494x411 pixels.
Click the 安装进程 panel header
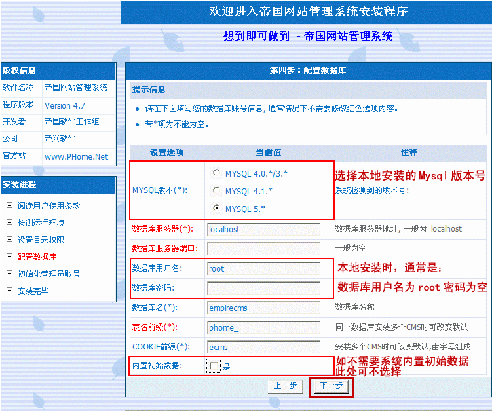pos(58,185)
